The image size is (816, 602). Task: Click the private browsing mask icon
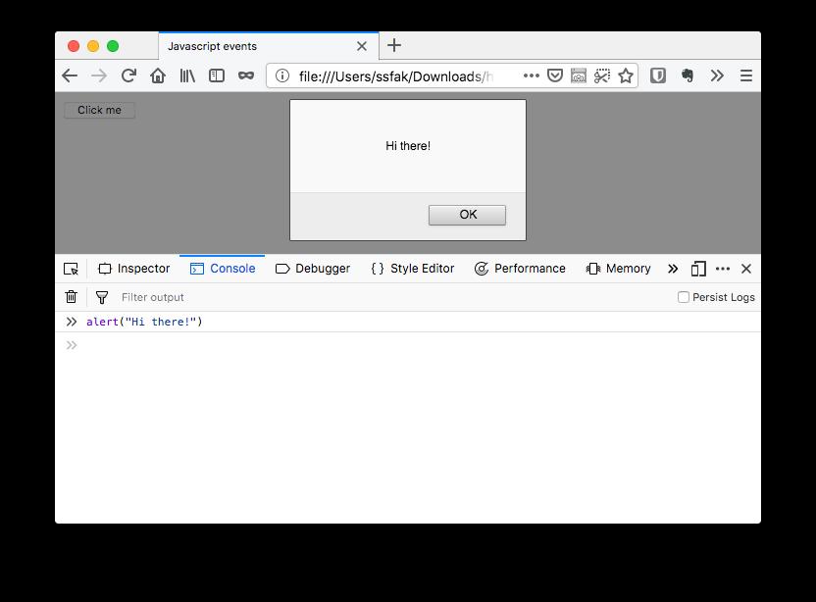(246, 75)
